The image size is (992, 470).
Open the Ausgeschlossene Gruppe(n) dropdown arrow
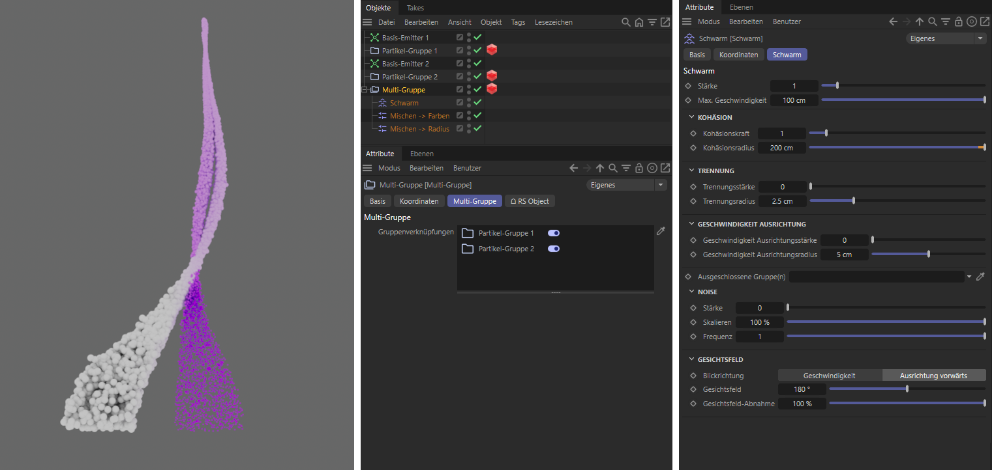[970, 277]
